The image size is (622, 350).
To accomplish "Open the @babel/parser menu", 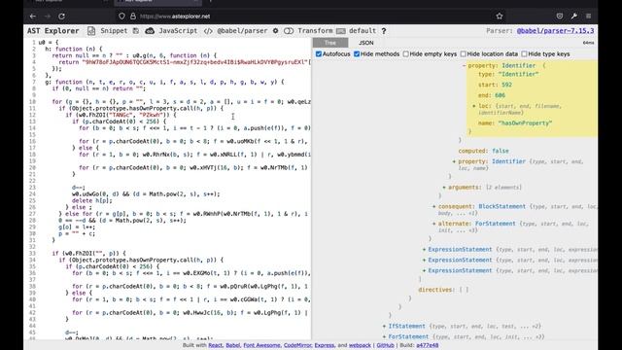I will pos(242,30).
